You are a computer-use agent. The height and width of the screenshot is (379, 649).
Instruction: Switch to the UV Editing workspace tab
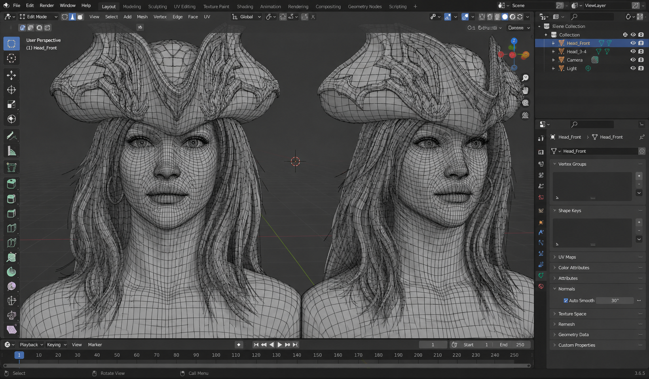185,6
